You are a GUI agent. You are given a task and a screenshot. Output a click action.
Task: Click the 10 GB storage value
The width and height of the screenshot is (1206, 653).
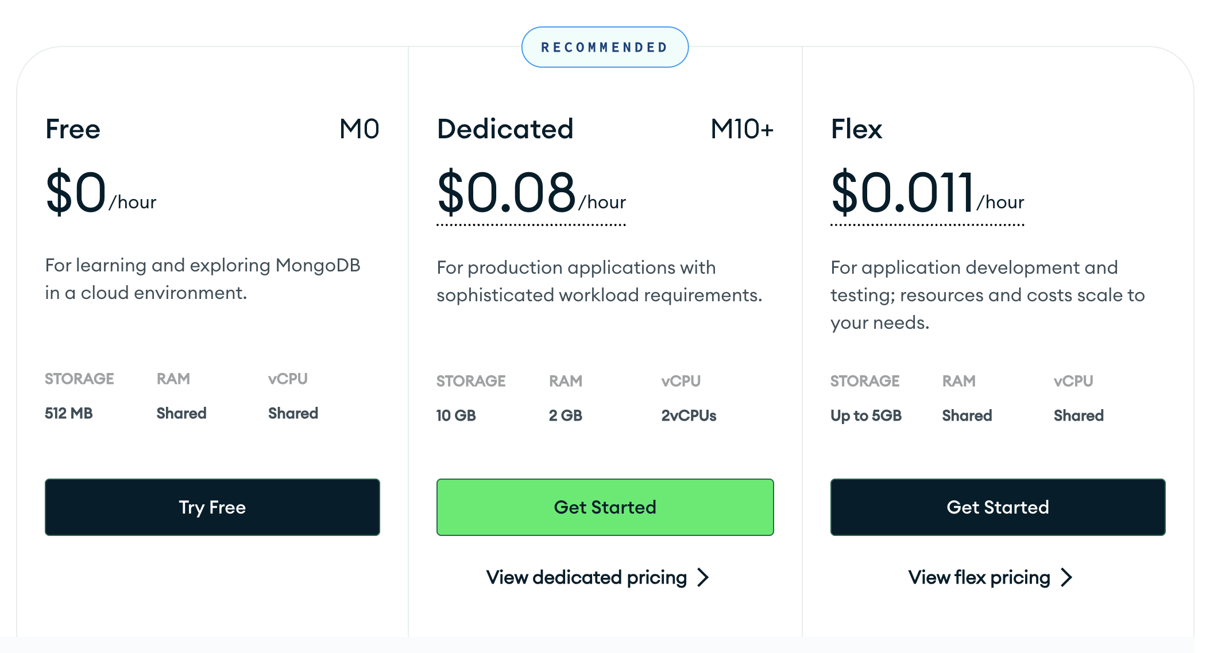456,415
